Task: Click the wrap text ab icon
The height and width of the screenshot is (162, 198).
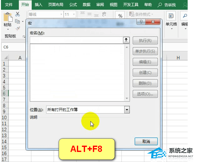Action: [104, 14]
